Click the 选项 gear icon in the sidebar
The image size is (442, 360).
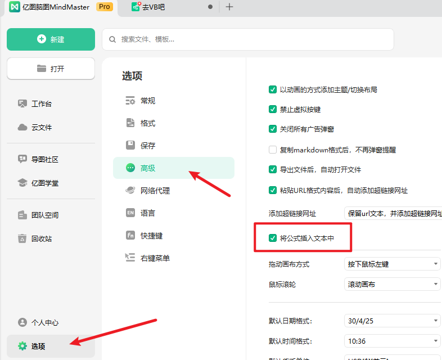coord(22,346)
